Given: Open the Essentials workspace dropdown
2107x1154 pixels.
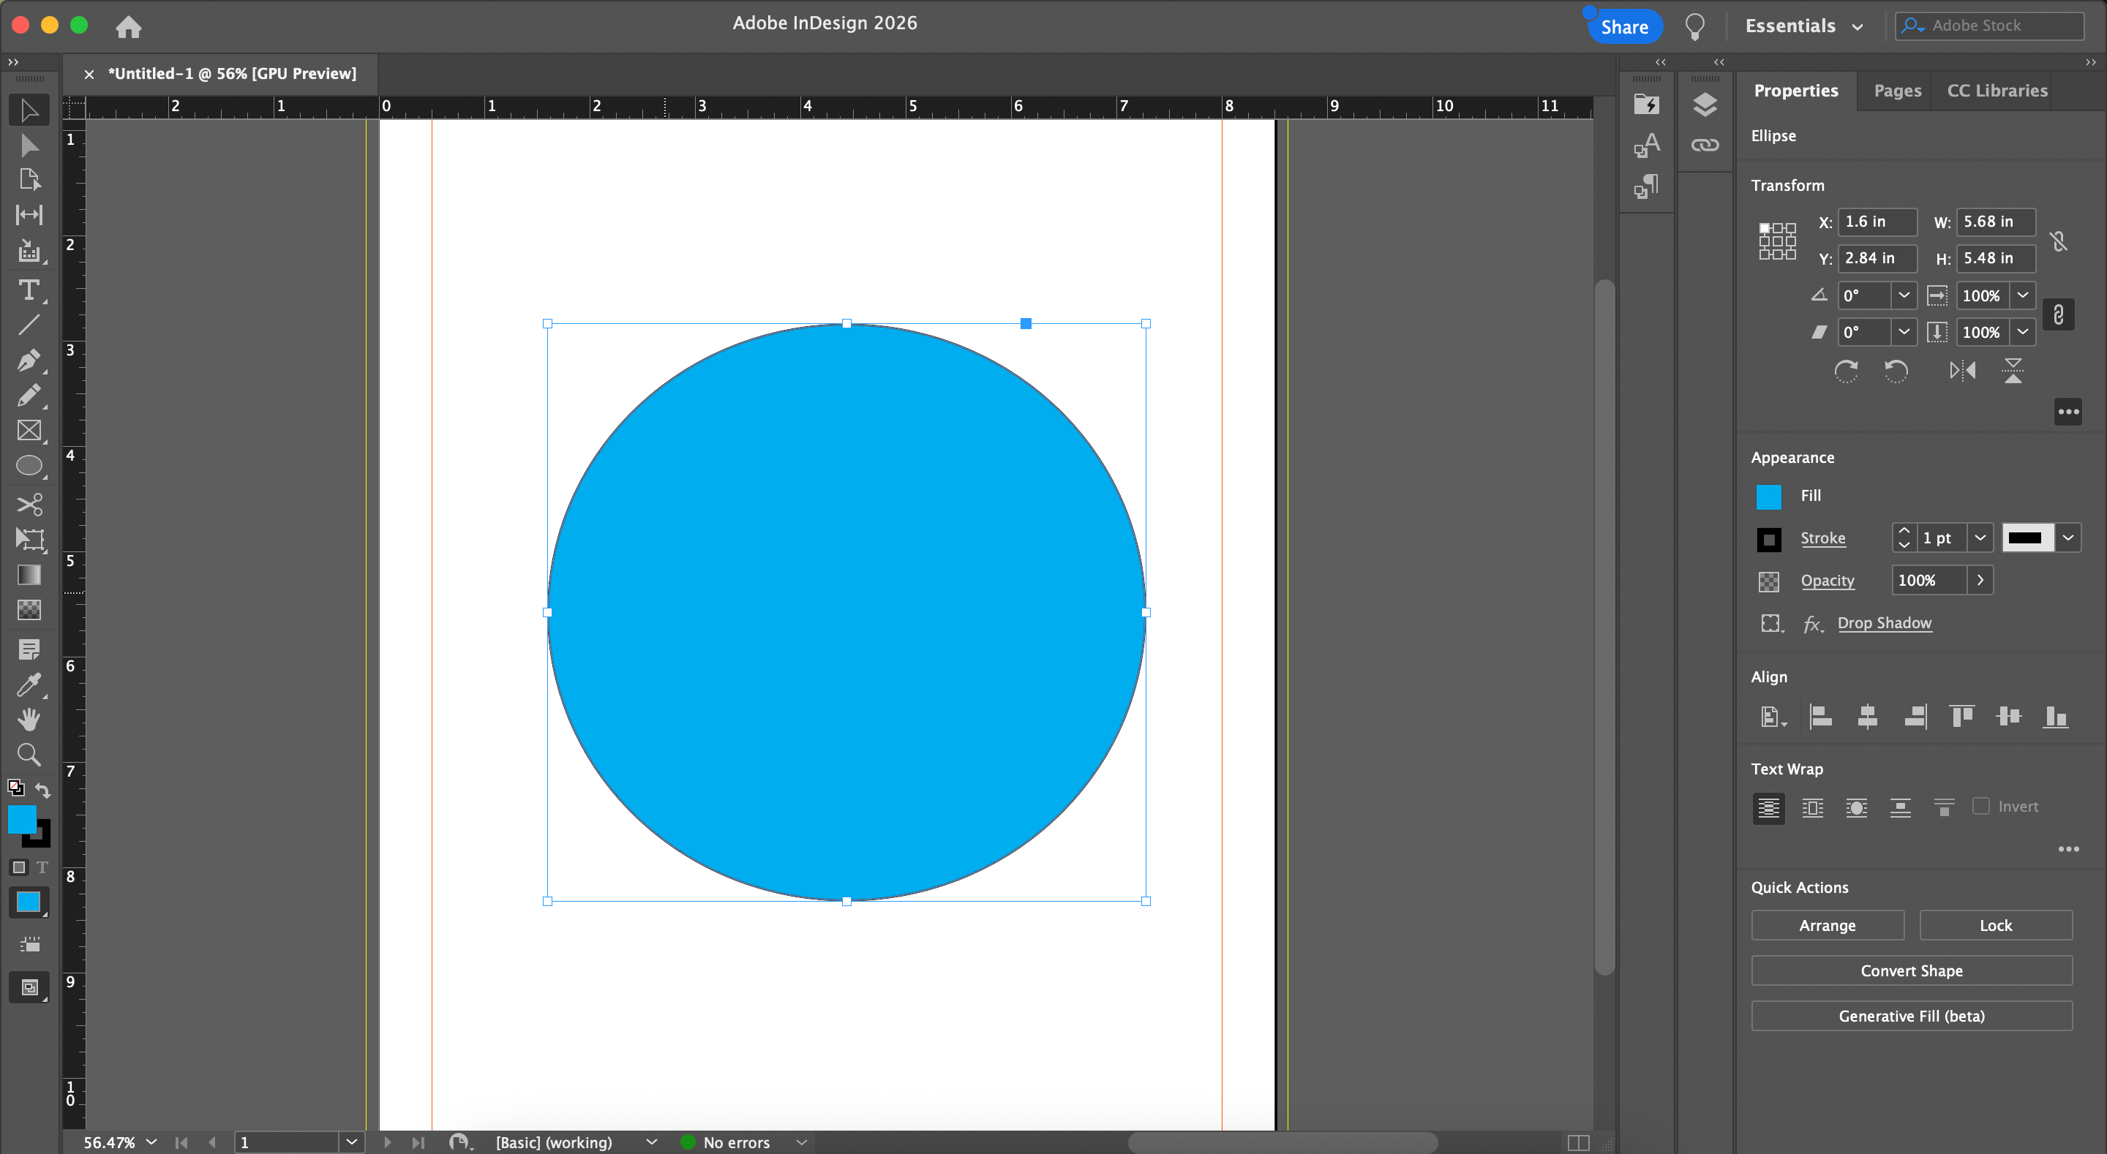Looking at the screenshot, I should pos(1804,26).
